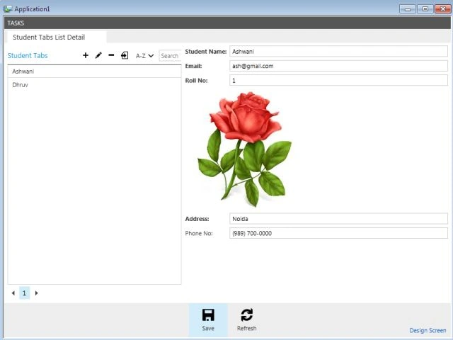Viewport: 453px width, 340px height.
Task: Select Dhruv in the student list
Action: (x=94, y=85)
